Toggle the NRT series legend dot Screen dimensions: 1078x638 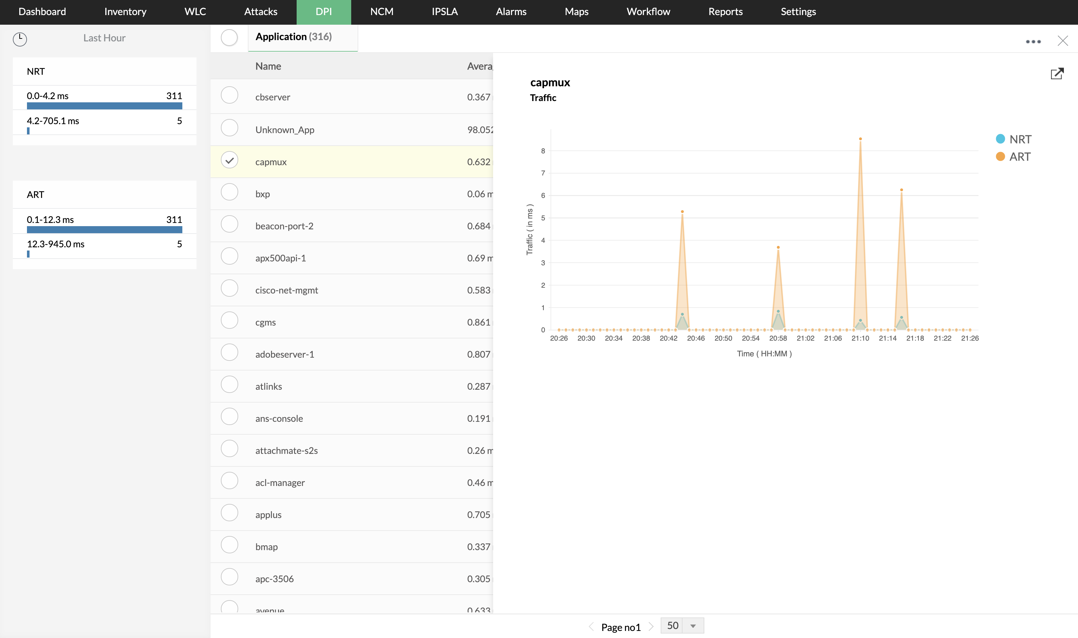pyautogui.click(x=1000, y=139)
